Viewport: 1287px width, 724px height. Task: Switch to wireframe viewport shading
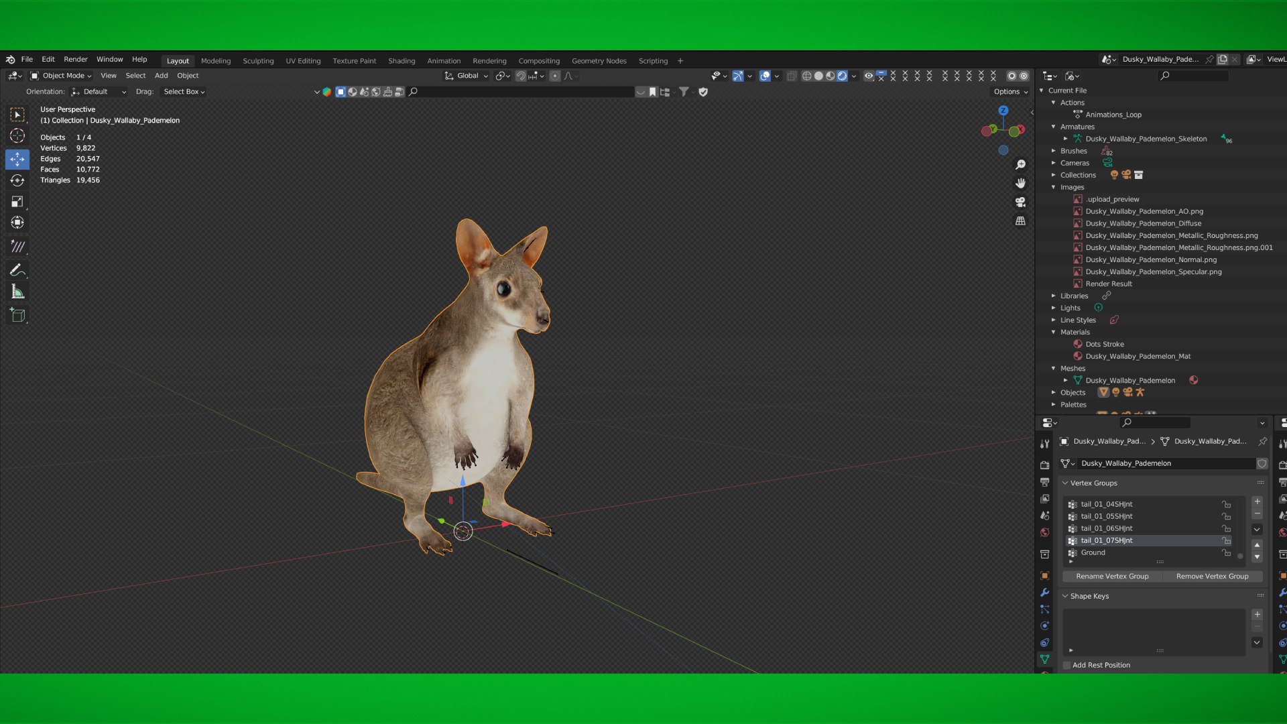[806, 76]
